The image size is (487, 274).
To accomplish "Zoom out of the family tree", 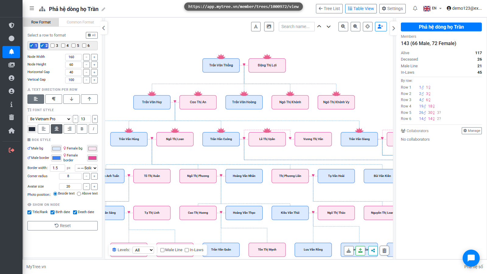I will (x=355, y=26).
